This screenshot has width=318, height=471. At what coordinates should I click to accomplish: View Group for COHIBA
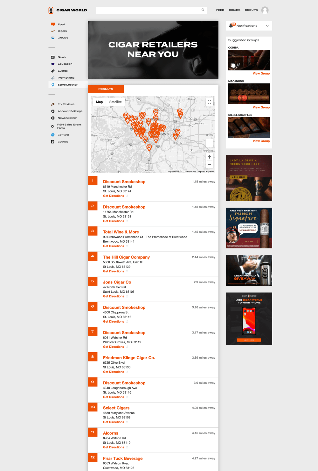[x=261, y=74]
